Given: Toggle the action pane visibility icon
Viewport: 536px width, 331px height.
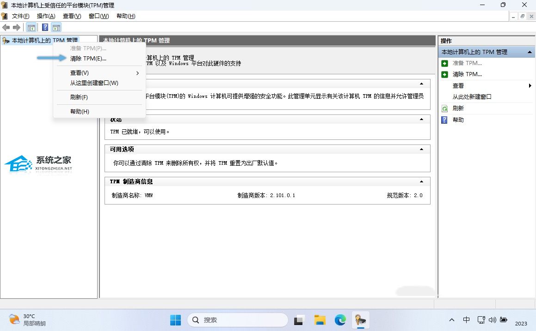Looking at the screenshot, I should pyautogui.click(x=56, y=27).
